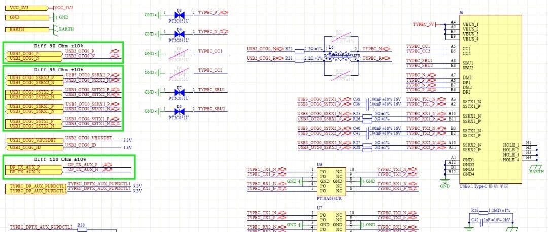Click the 'Diff 90 Ohm ±10%' note
Screen dimensions: 548x232
59,46
